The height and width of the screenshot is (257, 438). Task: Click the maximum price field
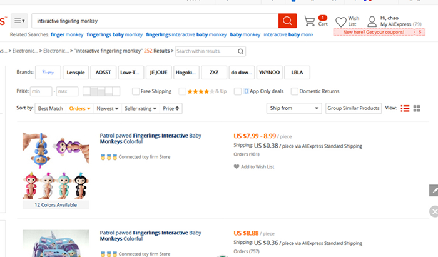point(67,91)
